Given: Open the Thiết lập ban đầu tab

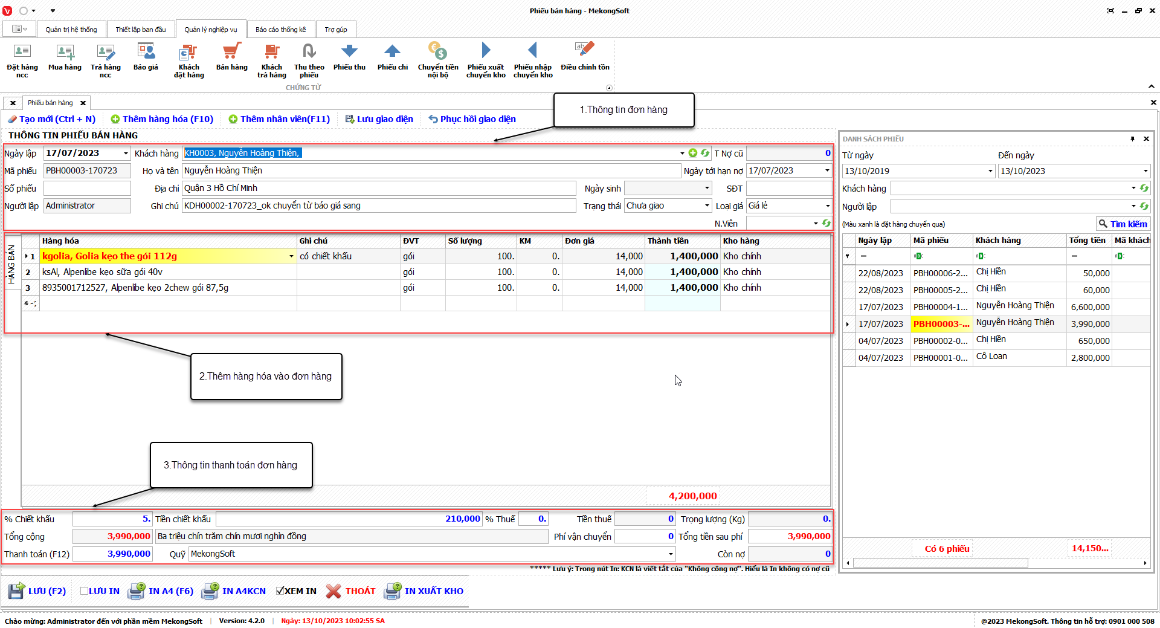Looking at the screenshot, I should pos(140,30).
